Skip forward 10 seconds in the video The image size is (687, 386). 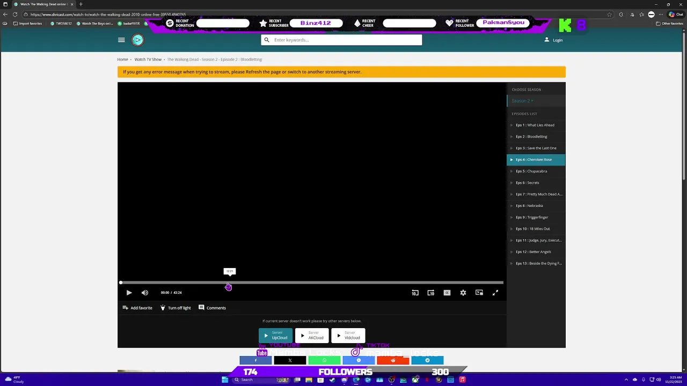click(430, 293)
